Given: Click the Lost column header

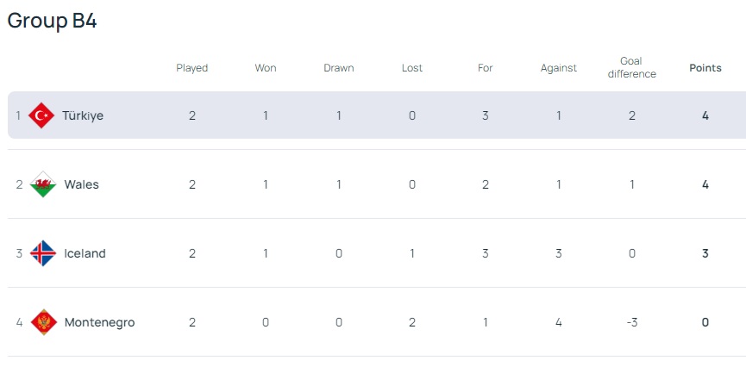Looking at the screenshot, I should (412, 68).
